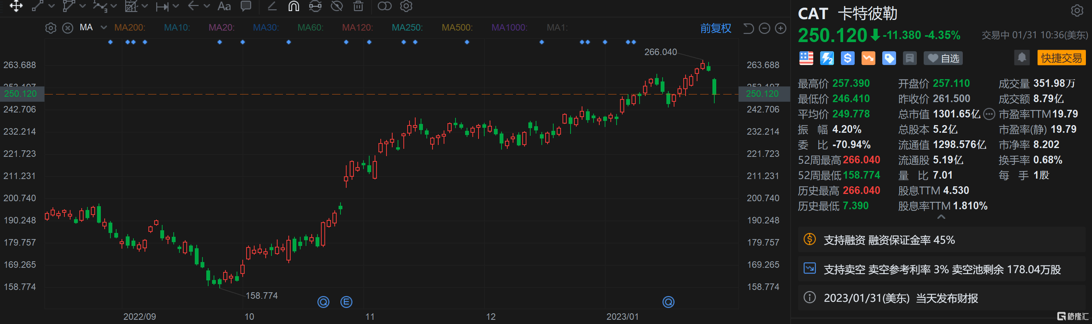Select the trend line drawing tool
This screenshot has width=1092, height=324.
point(38,6)
